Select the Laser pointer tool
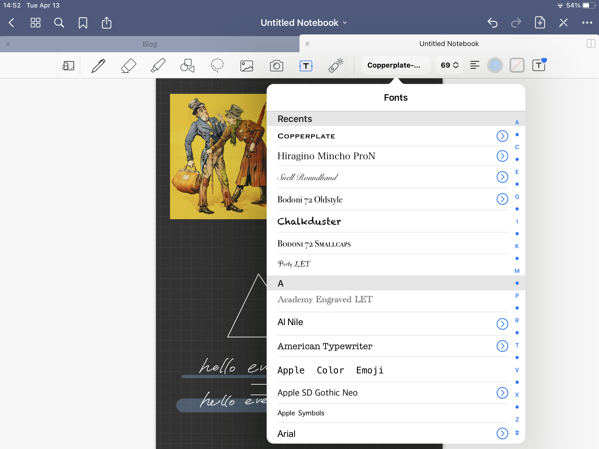 coord(336,66)
